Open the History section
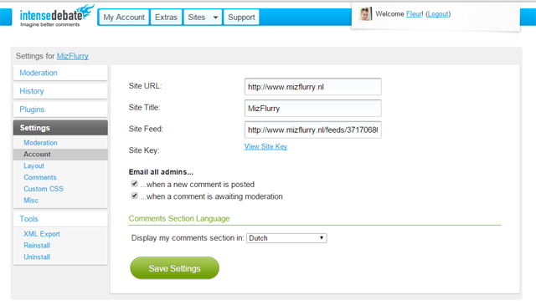Viewport: 536px width, 305px height. [x=60, y=91]
